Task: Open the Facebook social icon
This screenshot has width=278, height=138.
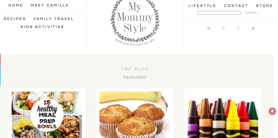Action: pos(238,28)
